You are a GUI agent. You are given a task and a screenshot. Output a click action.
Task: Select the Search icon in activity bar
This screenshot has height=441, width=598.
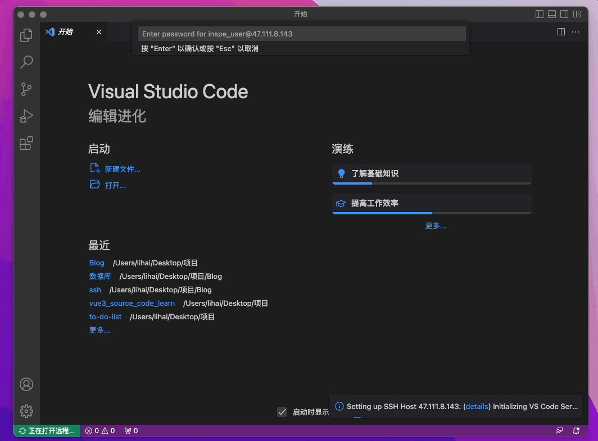pos(26,62)
